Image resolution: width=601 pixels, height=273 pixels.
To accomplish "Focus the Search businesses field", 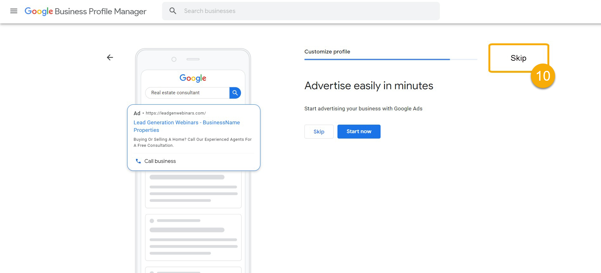I will coord(301,11).
